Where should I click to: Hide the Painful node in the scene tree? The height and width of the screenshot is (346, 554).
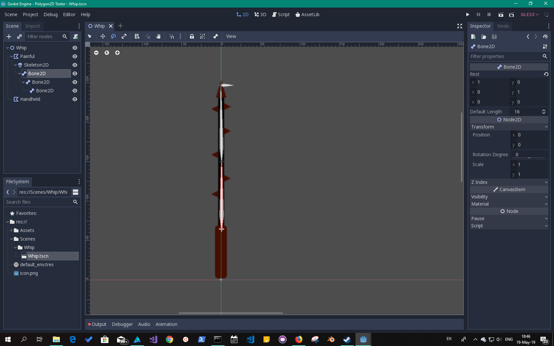(75, 56)
